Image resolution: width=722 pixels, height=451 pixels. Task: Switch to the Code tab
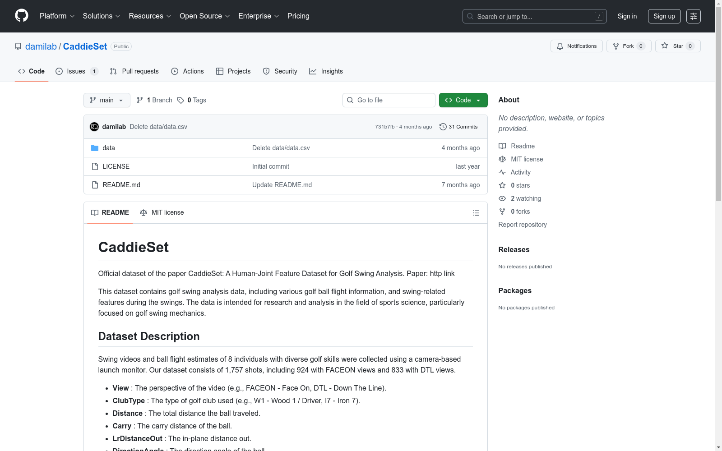32,71
